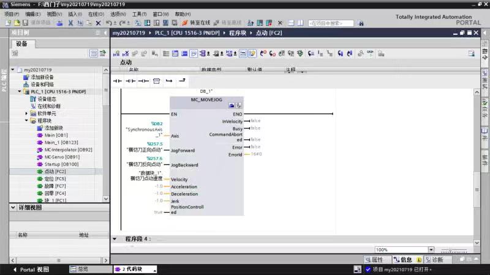
Task: Close the branch in the ladder network
Action: click(182, 81)
